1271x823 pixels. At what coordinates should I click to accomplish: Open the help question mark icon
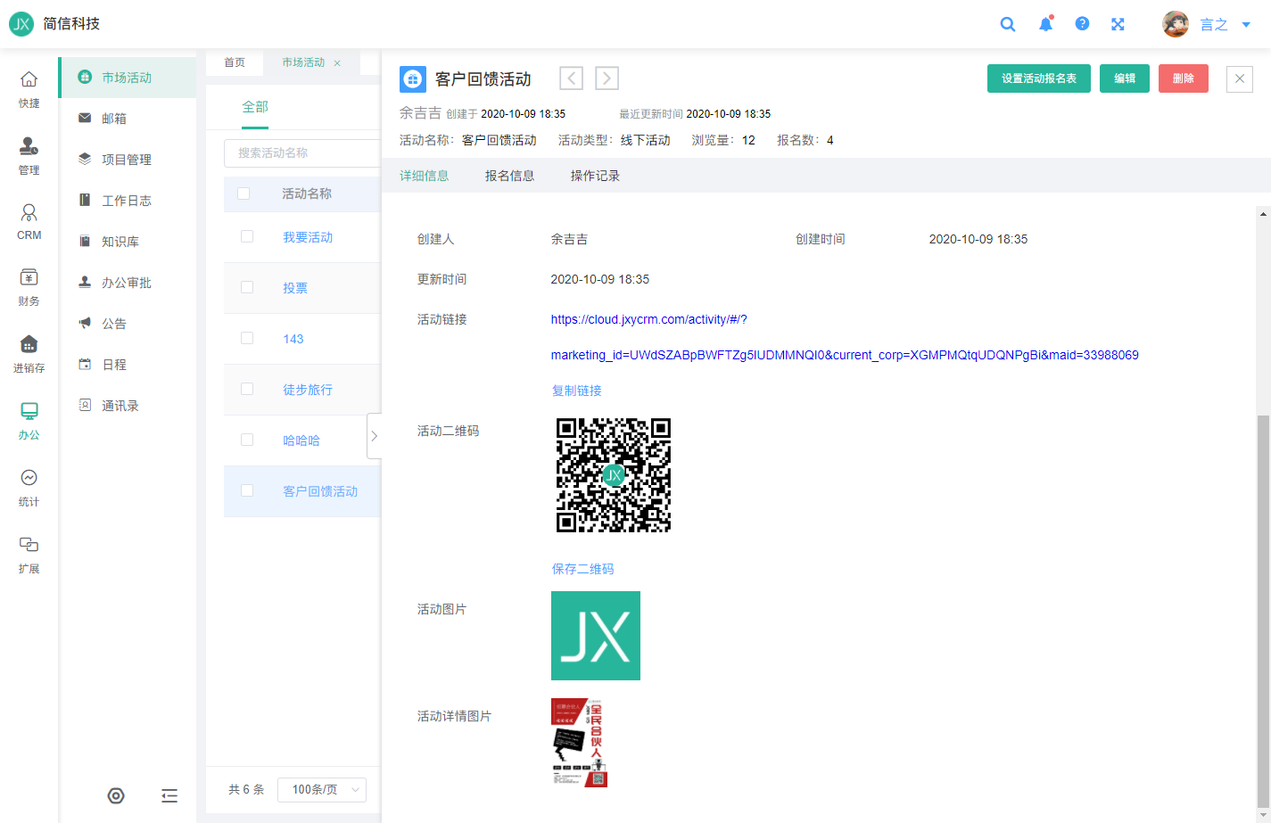pyautogui.click(x=1082, y=24)
